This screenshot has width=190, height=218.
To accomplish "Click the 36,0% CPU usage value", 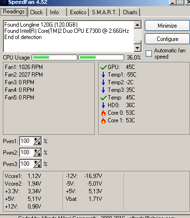I will (x=134, y=58).
